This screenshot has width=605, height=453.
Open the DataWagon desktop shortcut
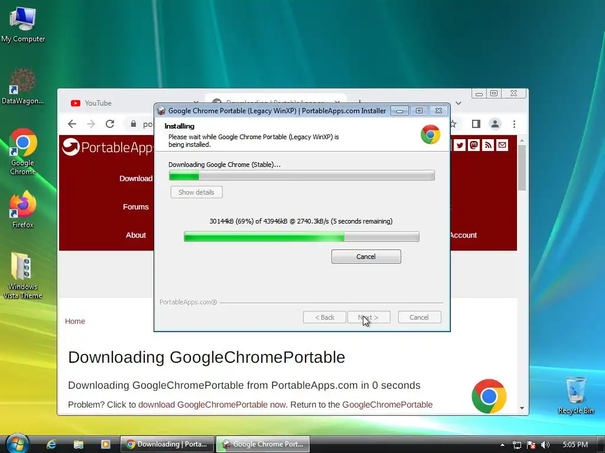click(23, 86)
